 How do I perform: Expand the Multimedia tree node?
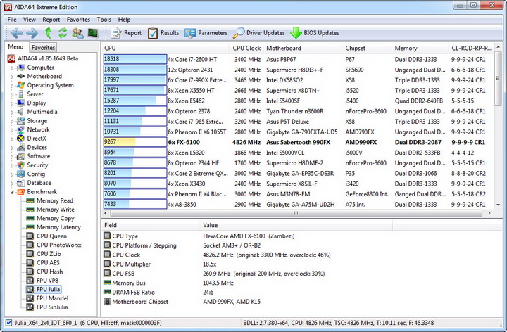(x=12, y=112)
